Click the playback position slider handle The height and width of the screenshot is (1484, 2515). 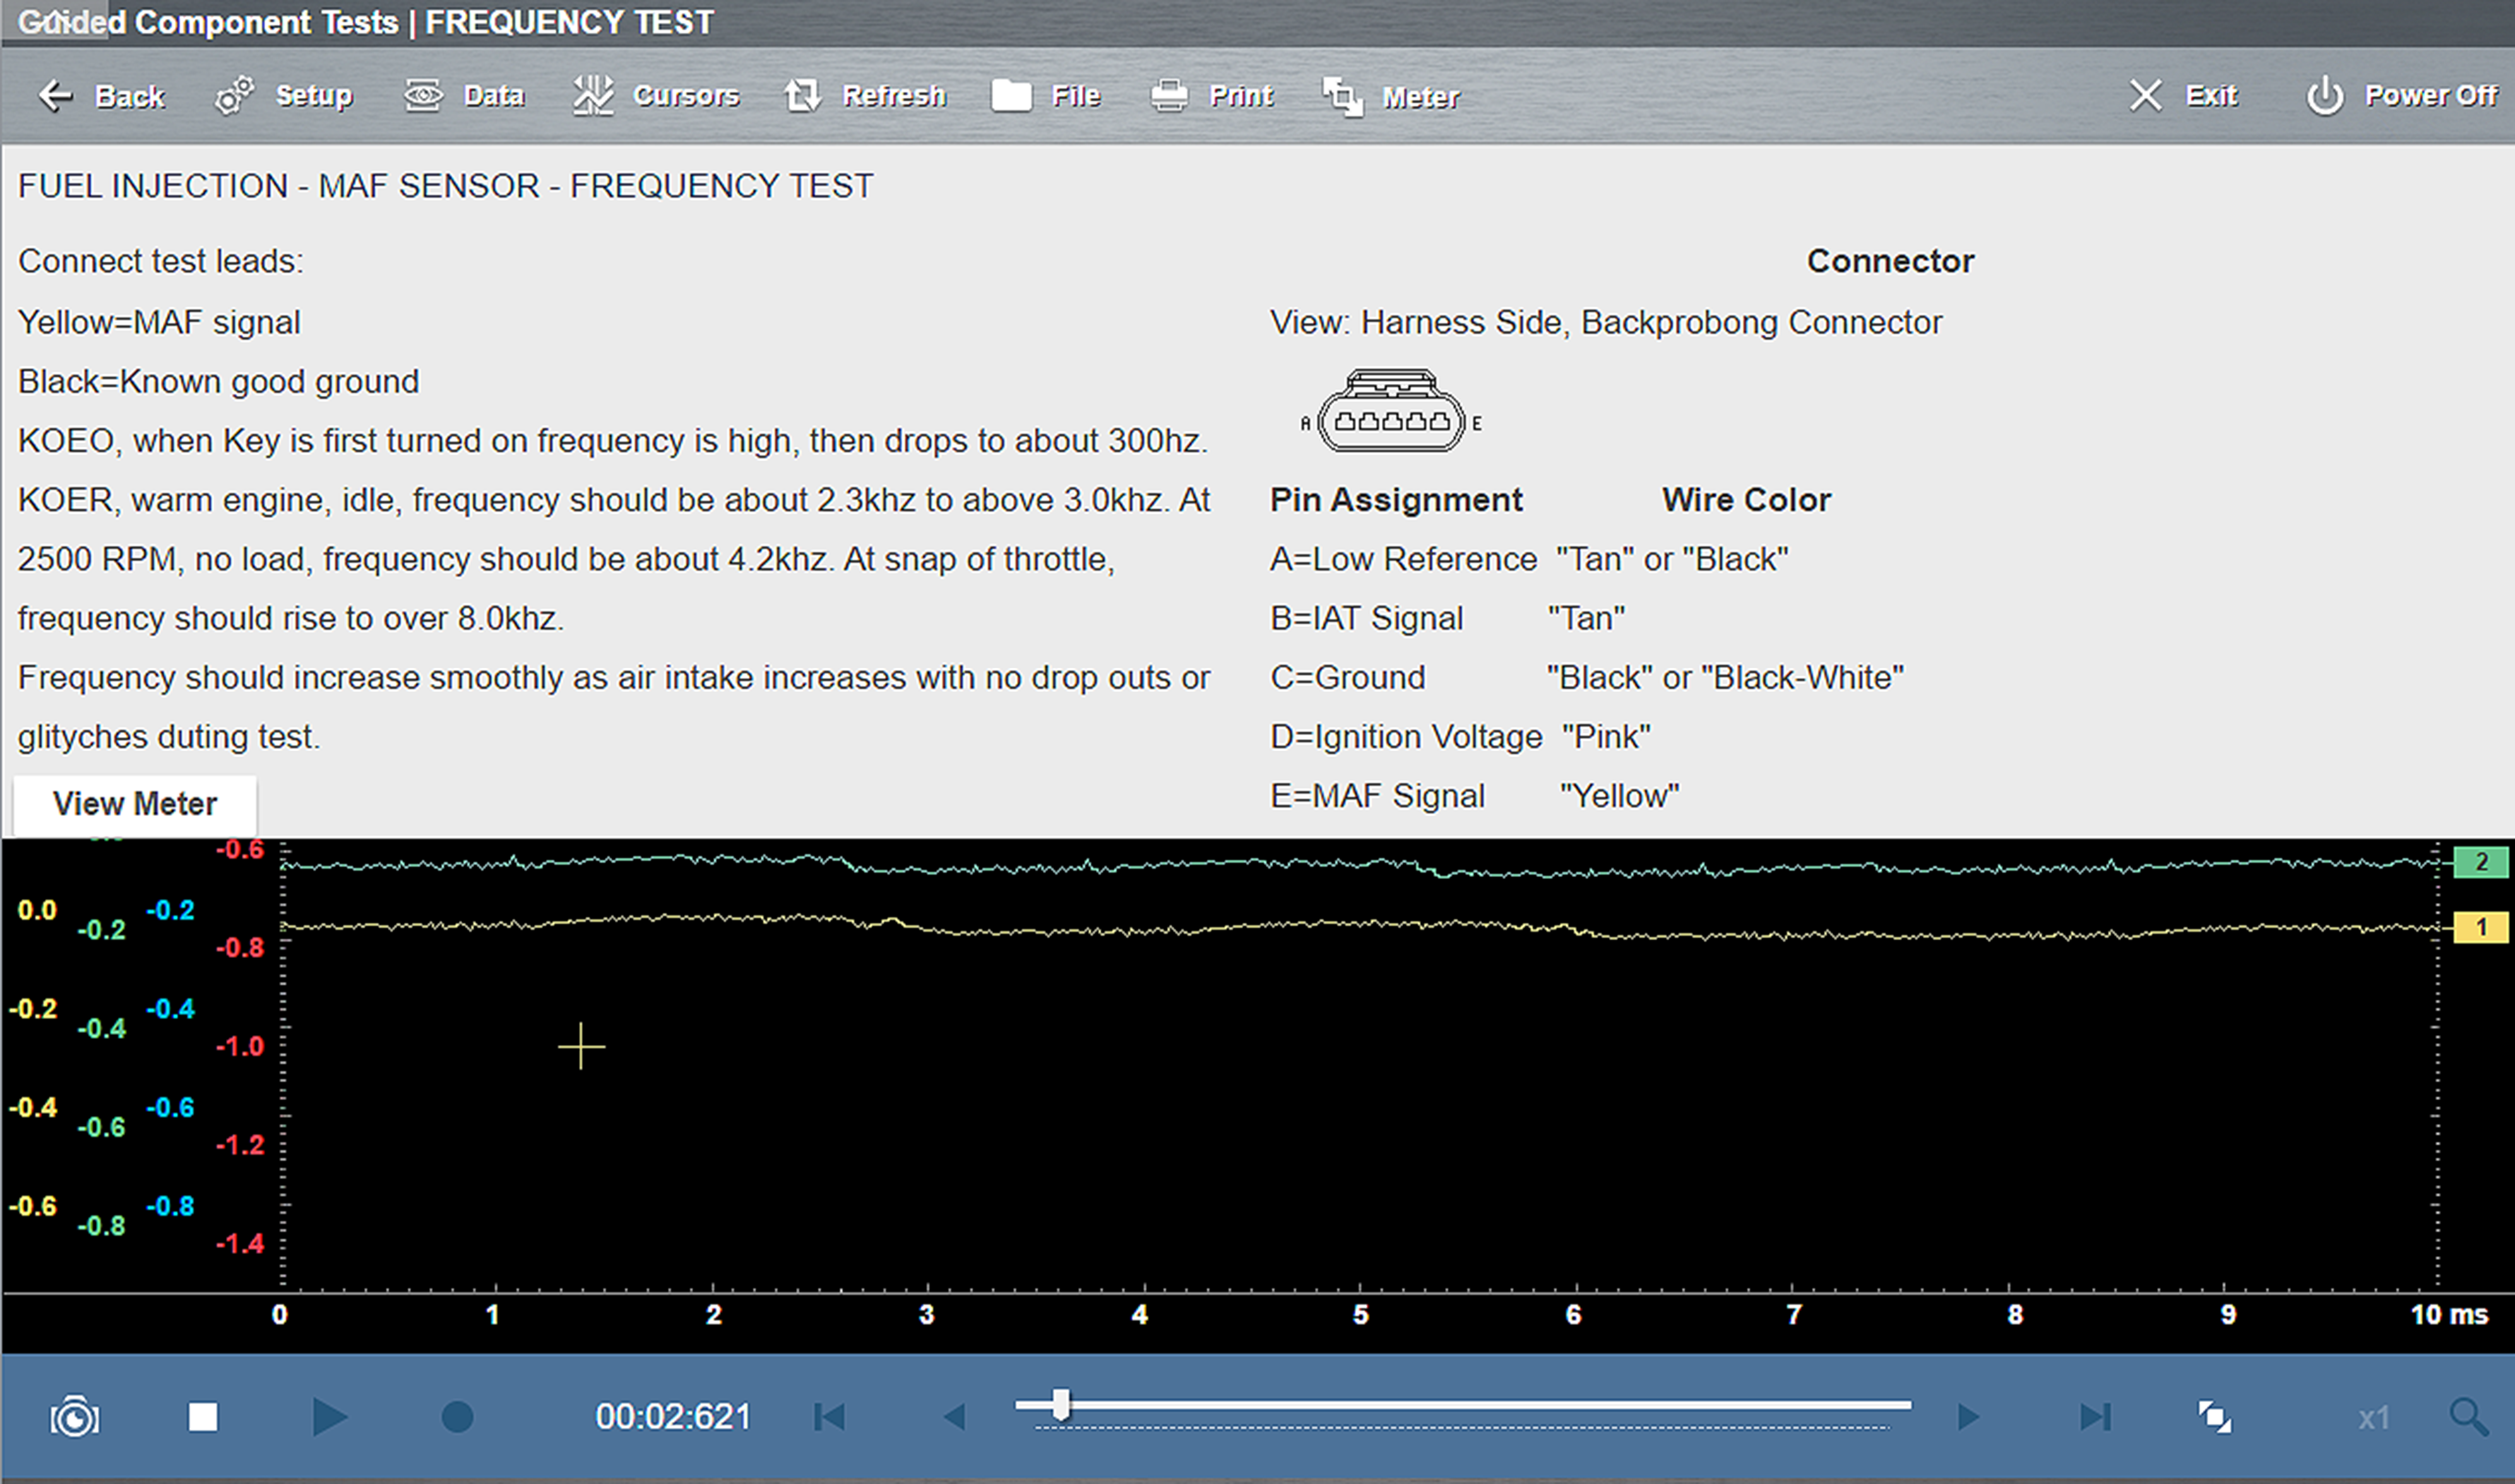[1061, 1405]
